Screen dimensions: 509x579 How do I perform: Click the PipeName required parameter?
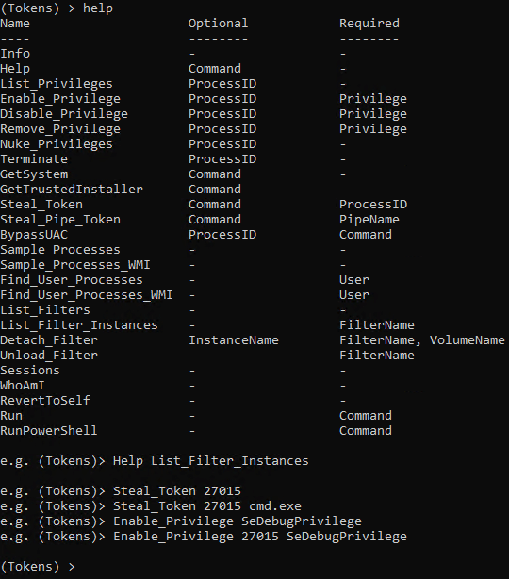[x=369, y=220]
